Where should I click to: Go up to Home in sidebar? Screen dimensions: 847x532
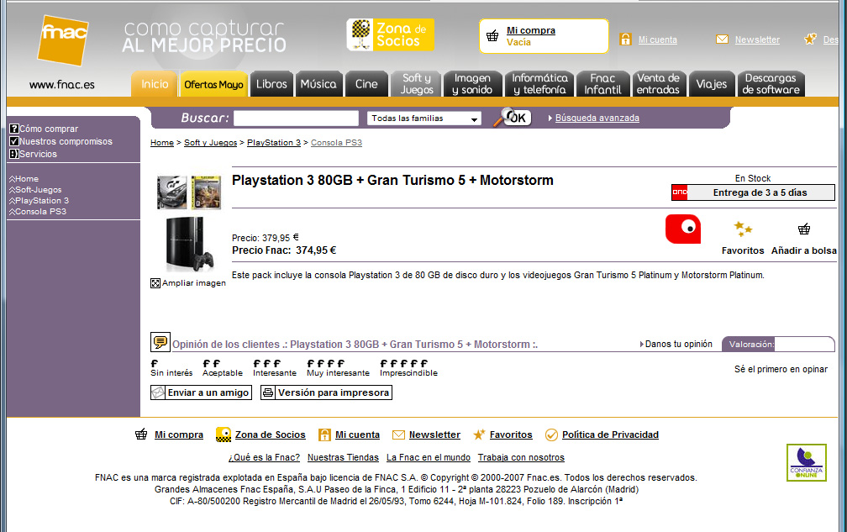[24, 179]
